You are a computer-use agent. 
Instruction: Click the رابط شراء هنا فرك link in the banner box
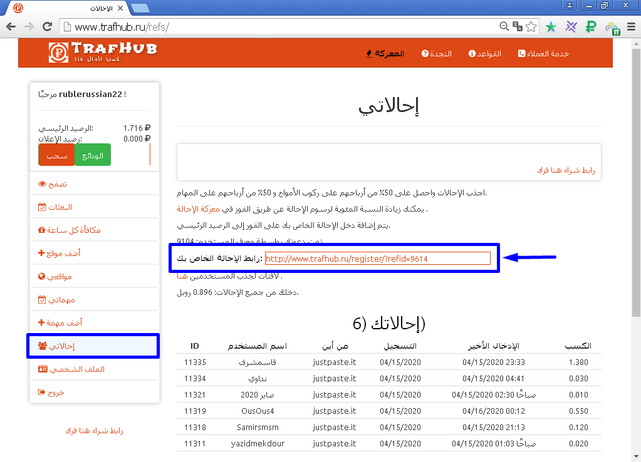click(x=566, y=170)
